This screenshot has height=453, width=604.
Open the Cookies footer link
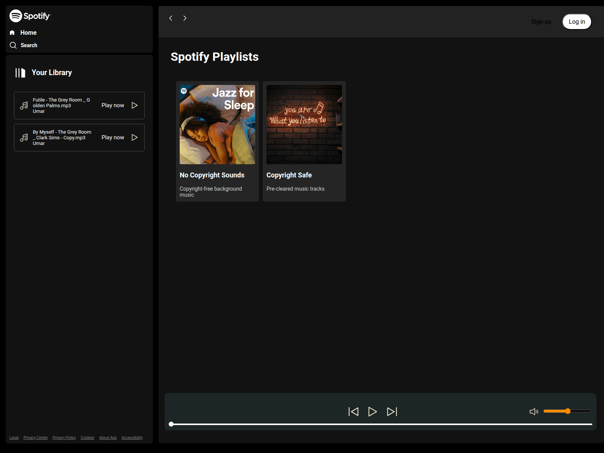coord(87,438)
